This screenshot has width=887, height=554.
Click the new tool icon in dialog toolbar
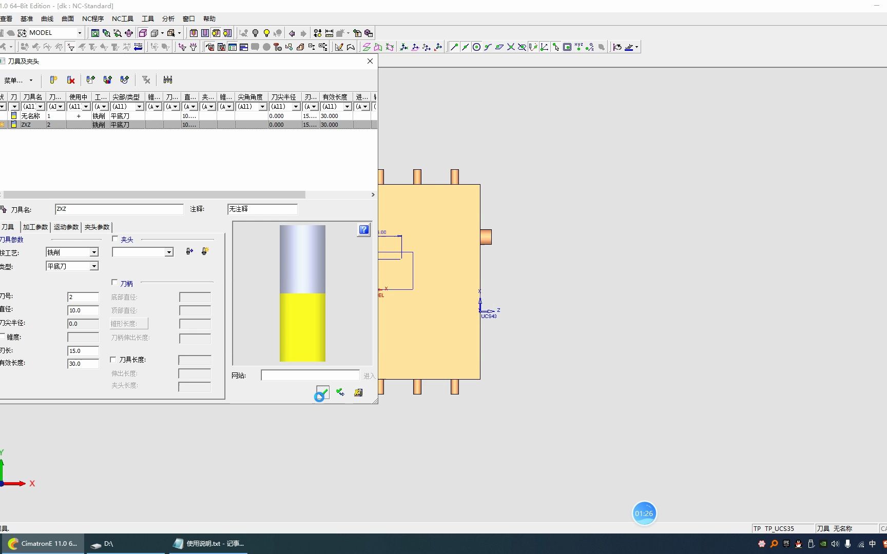click(53, 80)
